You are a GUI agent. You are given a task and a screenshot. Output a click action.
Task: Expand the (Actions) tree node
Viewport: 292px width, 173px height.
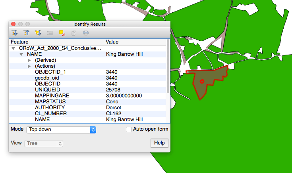(x=29, y=66)
